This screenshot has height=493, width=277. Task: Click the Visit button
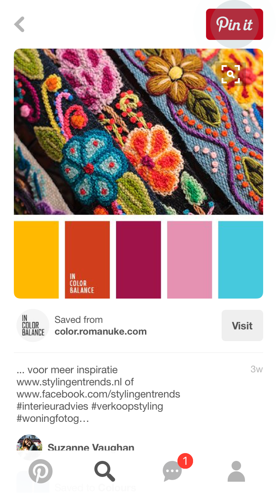[242, 325]
